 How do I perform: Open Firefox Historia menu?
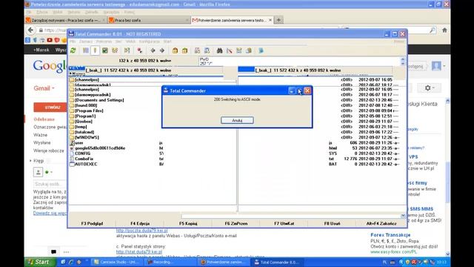[x=74, y=12]
